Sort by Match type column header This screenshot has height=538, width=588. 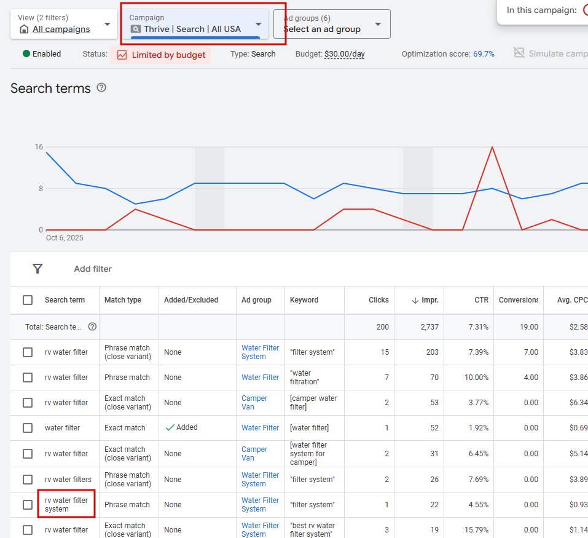[x=123, y=300]
